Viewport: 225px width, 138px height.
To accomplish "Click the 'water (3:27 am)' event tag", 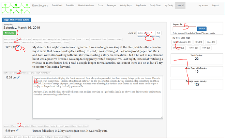I will coord(83,40).
